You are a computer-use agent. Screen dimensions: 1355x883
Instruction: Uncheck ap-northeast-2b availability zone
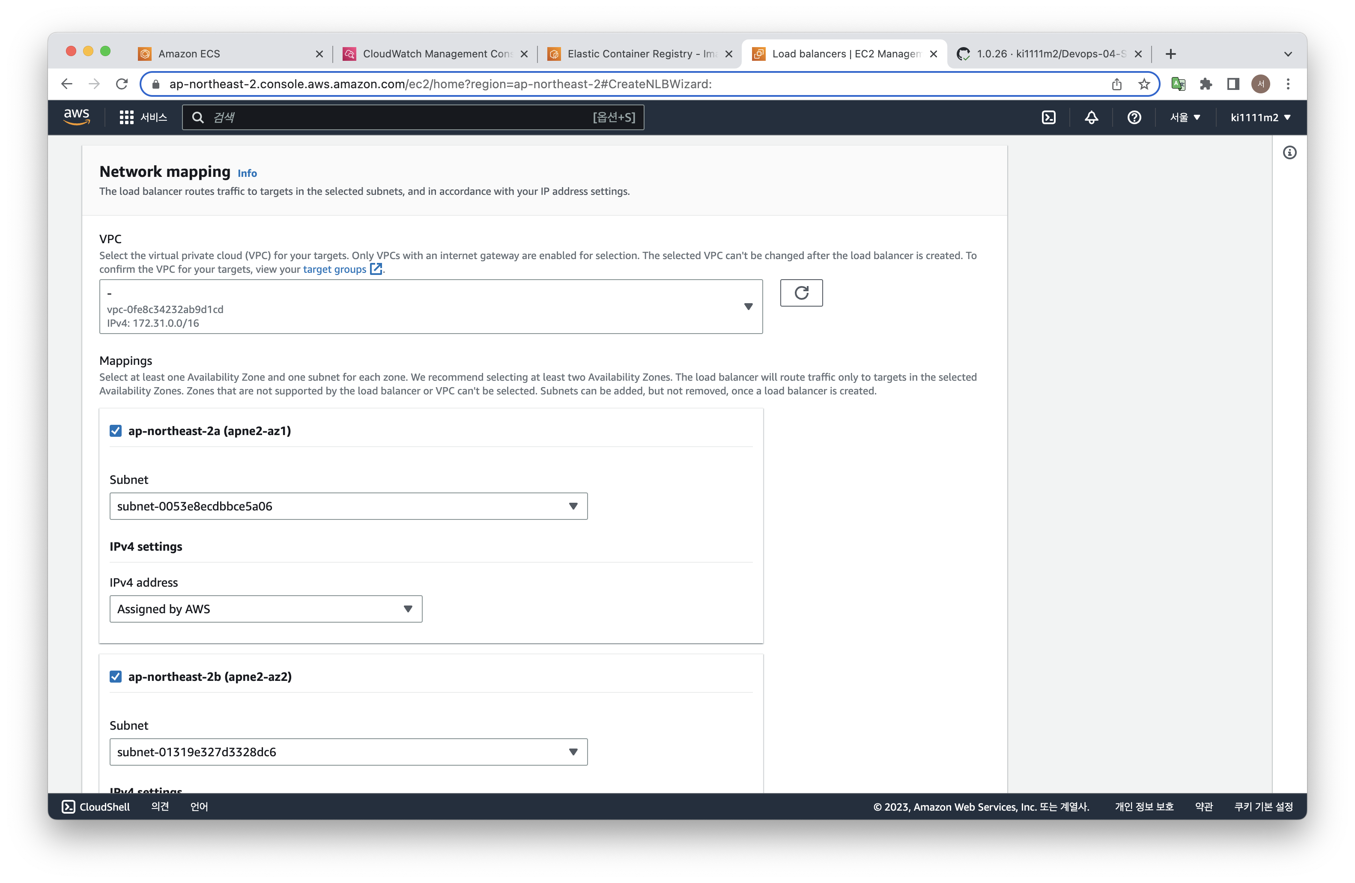pos(116,676)
